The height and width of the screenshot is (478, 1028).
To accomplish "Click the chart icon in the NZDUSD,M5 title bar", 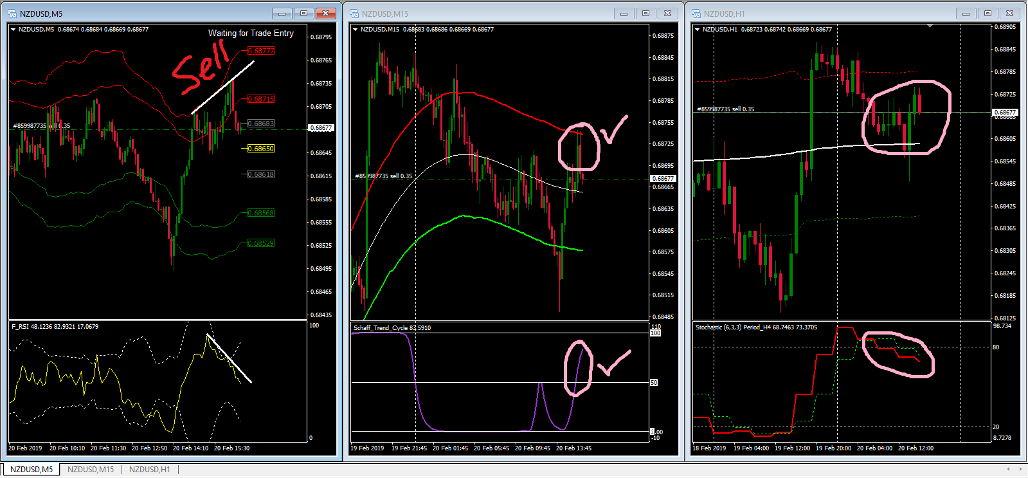I will pos(12,14).
